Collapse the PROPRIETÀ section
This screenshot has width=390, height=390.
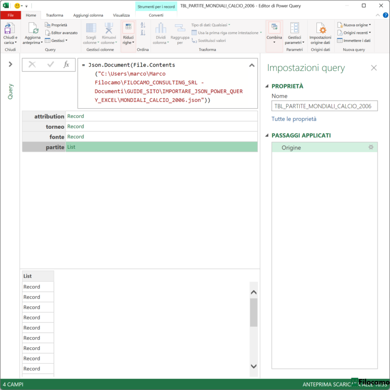[267, 86]
